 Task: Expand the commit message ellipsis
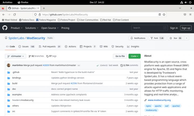point(79,65)
